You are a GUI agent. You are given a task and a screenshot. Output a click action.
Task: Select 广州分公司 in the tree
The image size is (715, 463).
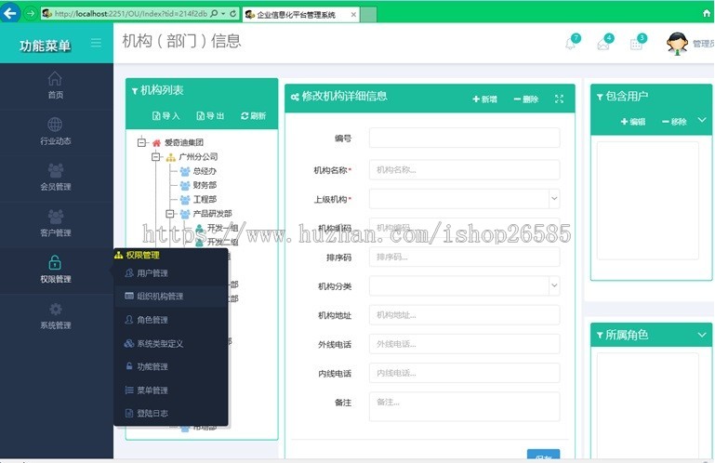coord(198,157)
